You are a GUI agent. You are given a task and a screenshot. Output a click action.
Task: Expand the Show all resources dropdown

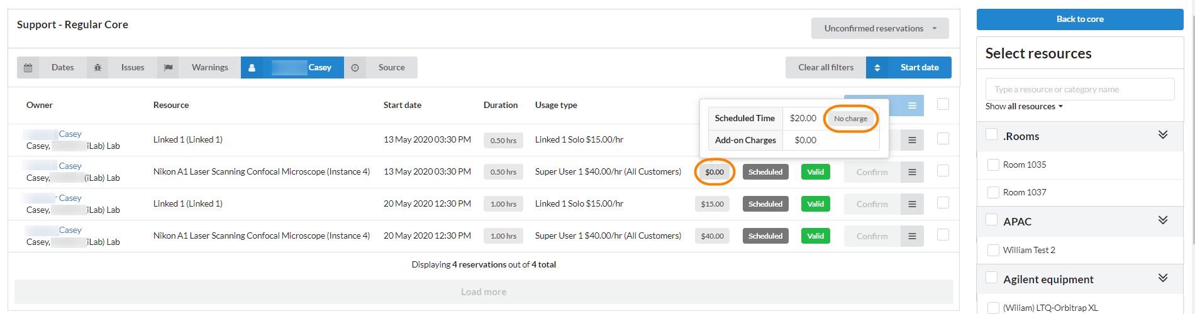pyautogui.click(x=1023, y=106)
